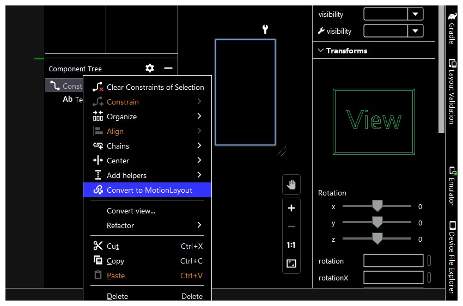
Task: Click the Clear Constraints icon
Action: [x=98, y=87]
